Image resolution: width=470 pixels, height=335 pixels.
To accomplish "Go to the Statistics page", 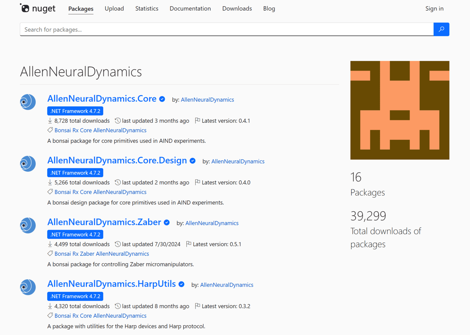I will [x=147, y=8].
